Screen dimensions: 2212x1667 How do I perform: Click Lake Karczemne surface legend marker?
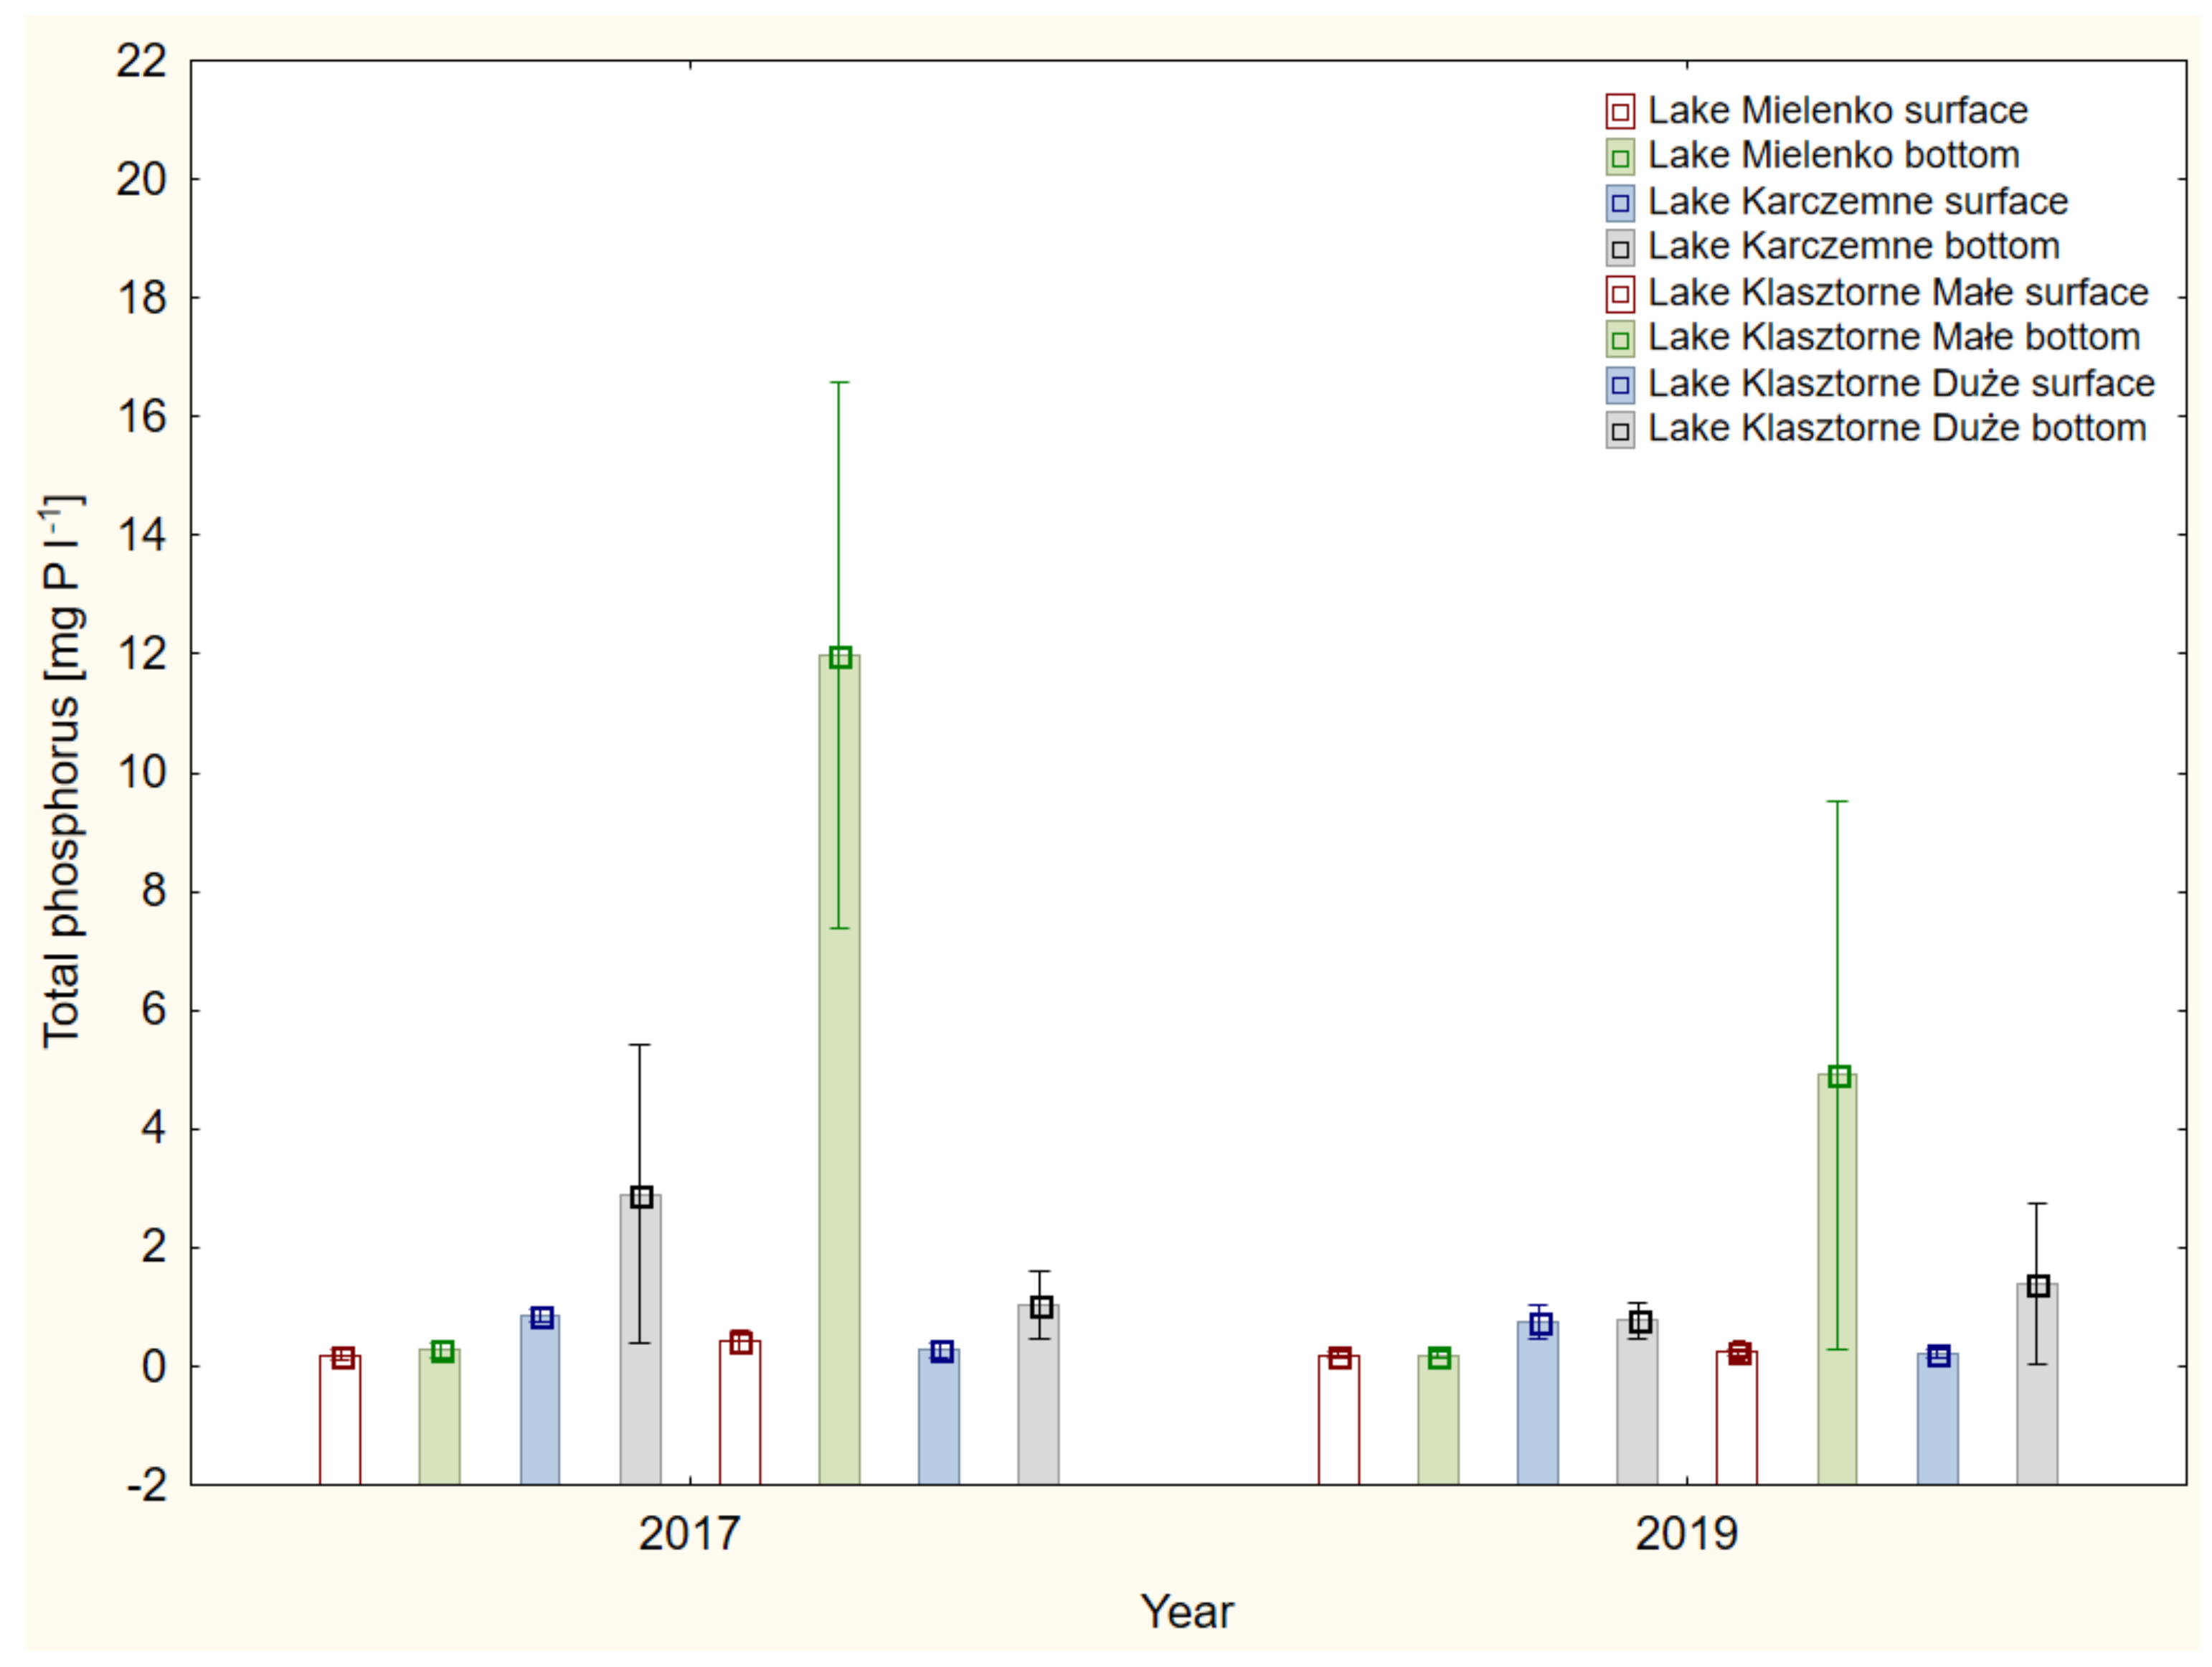tap(1620, 203)
